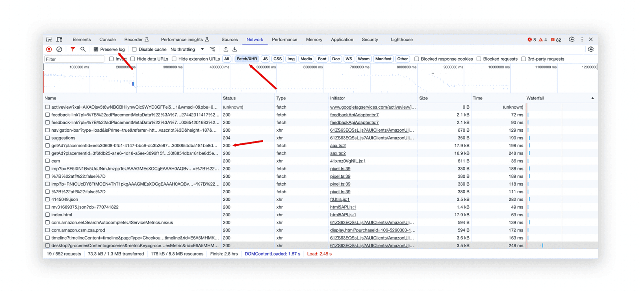Viewport: 640px width, 291px height.
Task: Filter requests by CSS
Action: 278,59
